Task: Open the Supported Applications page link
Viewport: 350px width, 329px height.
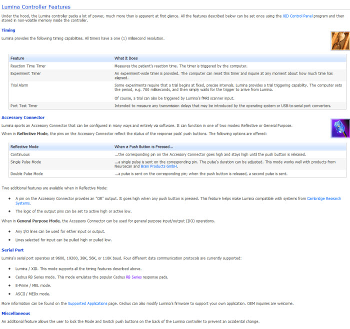Action: (x=87, y=303)
